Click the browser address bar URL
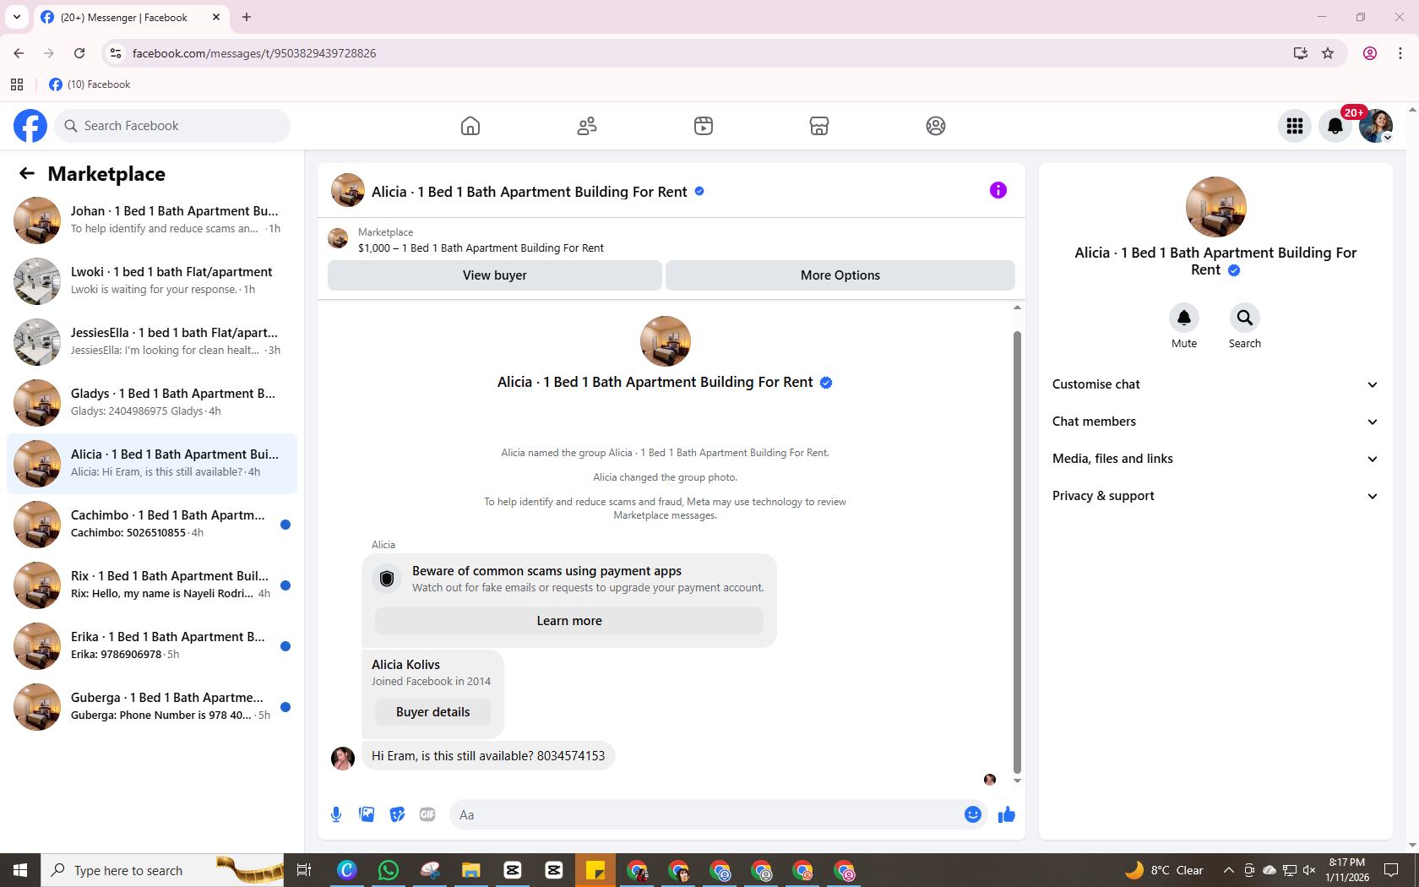The height and width of the screenshot is (887, 1419). point(254,53)
